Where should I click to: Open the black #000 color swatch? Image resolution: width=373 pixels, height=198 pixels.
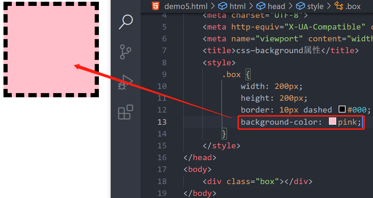point(342,109)
